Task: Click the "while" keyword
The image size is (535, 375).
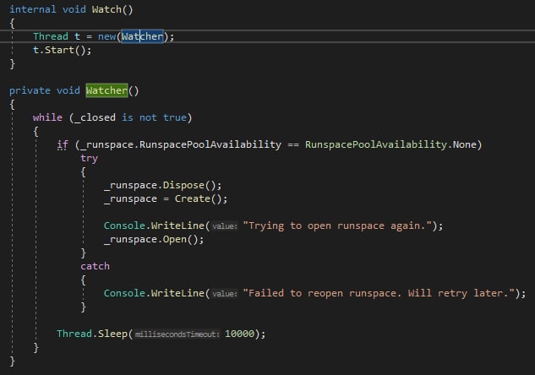Action: click(x=47, y=117)
